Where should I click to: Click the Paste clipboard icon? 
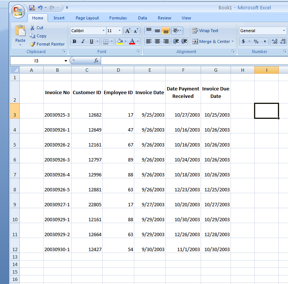coord(21,31)
